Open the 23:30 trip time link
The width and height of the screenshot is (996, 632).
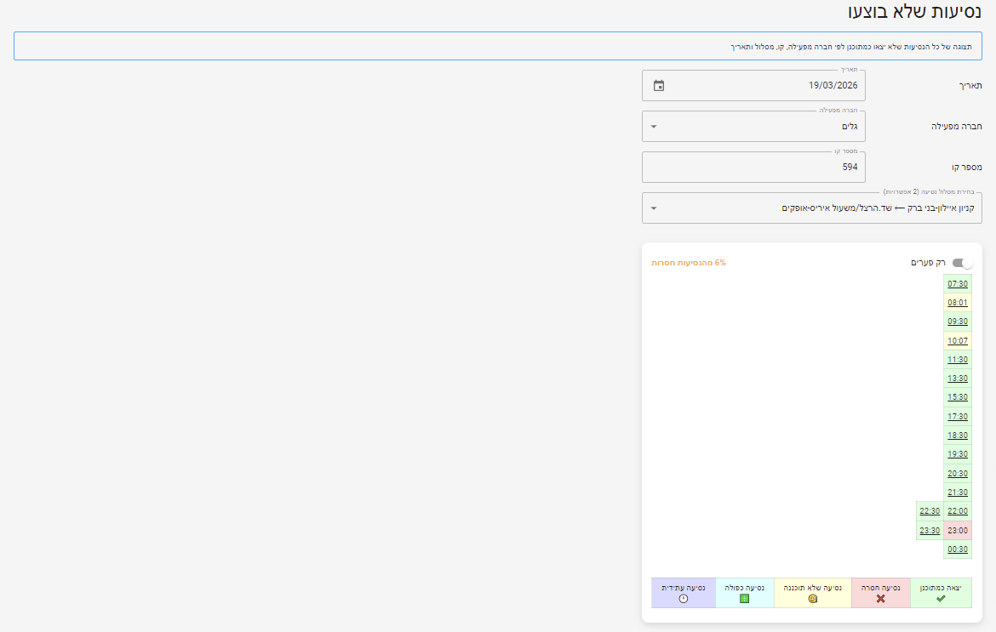pyautogui.click(x=930, y=530)
